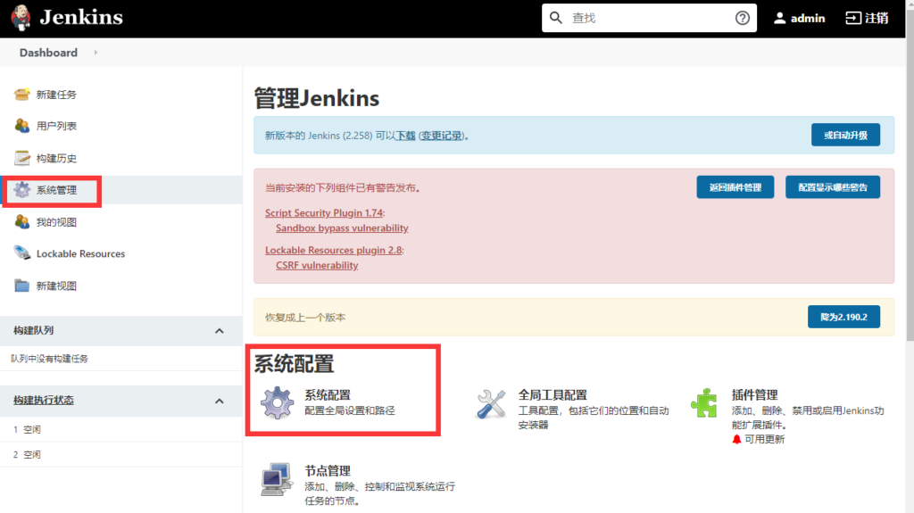Click the 全局工具配置 wrench icon
This screenshot has width=914, height=513.
pos(491,404)
